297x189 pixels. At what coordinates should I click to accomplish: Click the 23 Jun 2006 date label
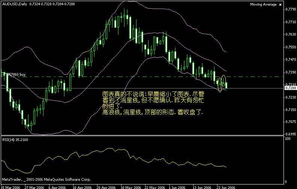tap(226, 187)
